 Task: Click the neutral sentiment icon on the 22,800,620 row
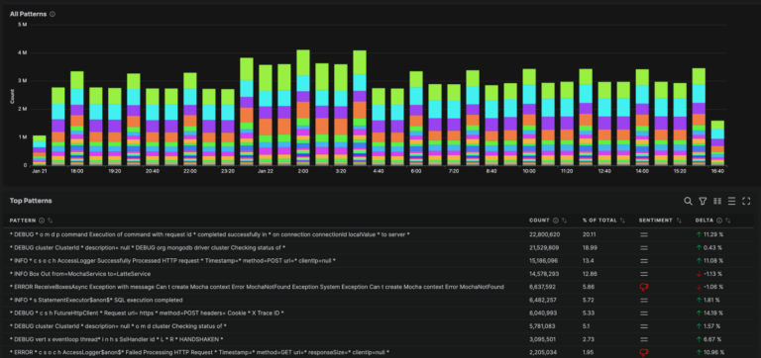pos(644,234)
